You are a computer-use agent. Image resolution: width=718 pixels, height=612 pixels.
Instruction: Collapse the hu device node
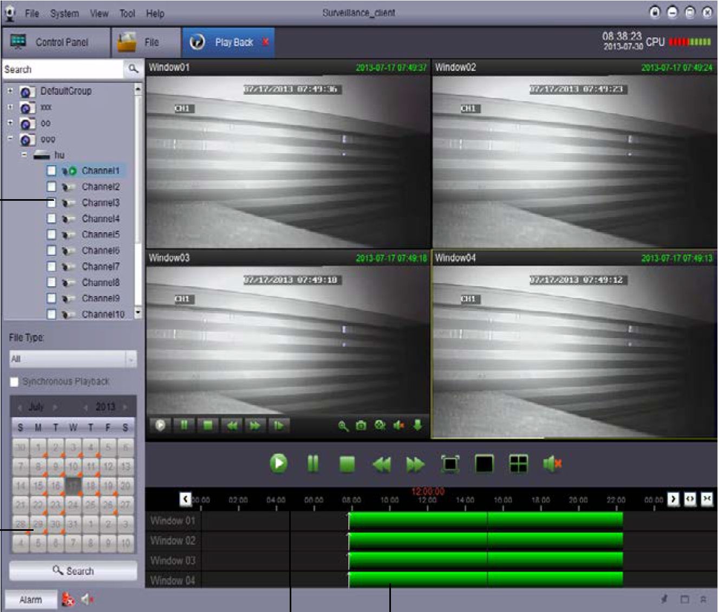pyautogui.click(x=24, y=155)
